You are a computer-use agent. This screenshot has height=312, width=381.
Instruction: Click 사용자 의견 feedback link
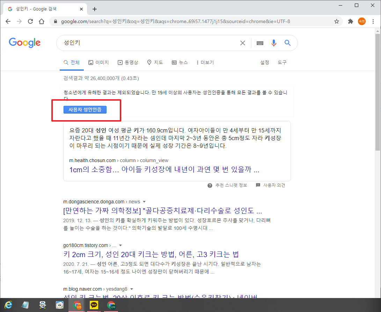(274, 185)
